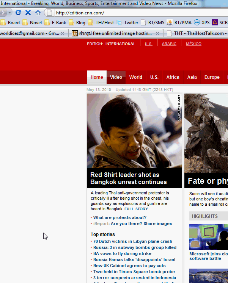The height and width of the screenshot is (283, 228).
Task: Open the 'Fate or phy...' headline
Action: pyautogui.click(x=208, y=181)
